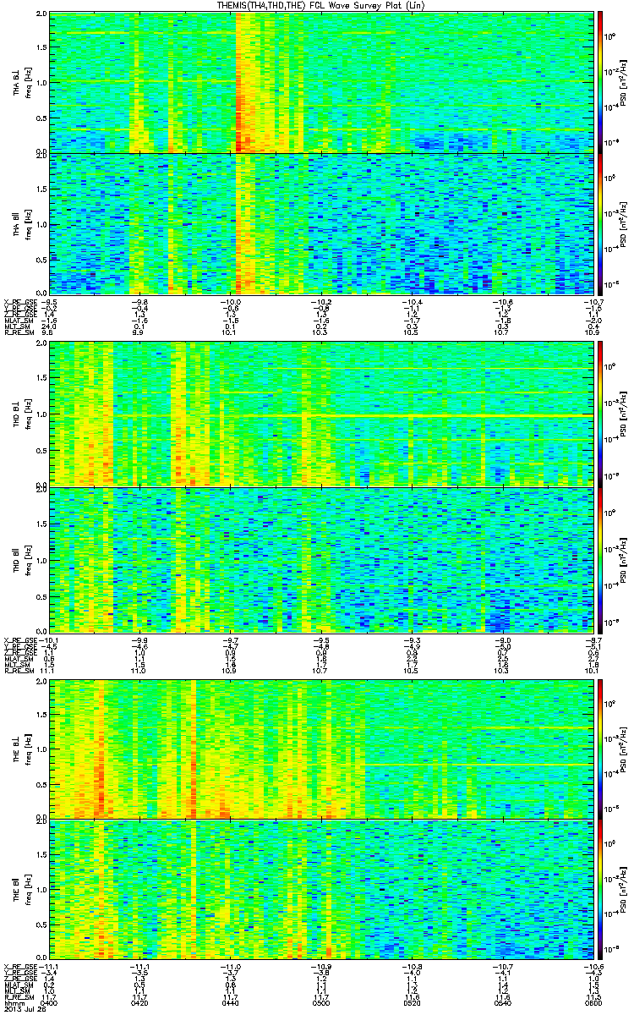
Task: Click the THA B-perpendicular spectrogram panel
Action: (x=320, y=82)
